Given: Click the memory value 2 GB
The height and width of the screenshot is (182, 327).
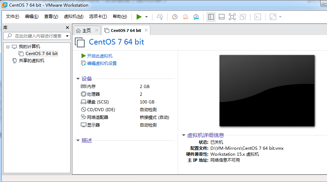Looking at the screenshot, I should (x=144, y=86).
